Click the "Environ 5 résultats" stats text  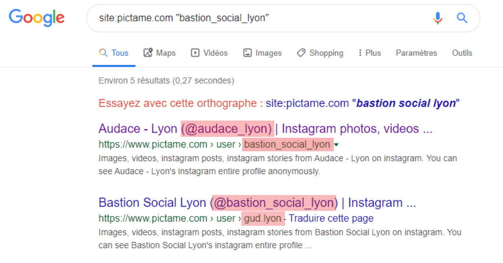166,81
